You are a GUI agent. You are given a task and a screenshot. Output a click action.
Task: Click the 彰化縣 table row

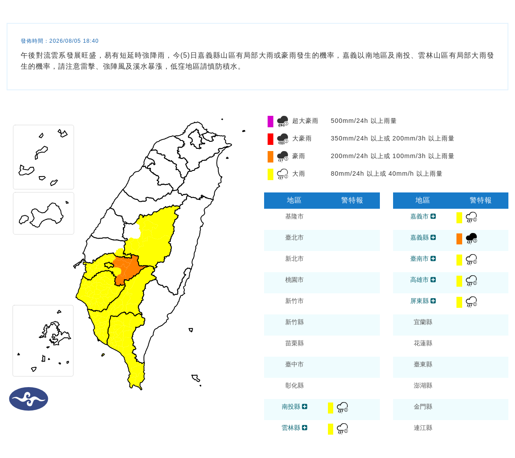pyautogui.click(x=322, y=388)
